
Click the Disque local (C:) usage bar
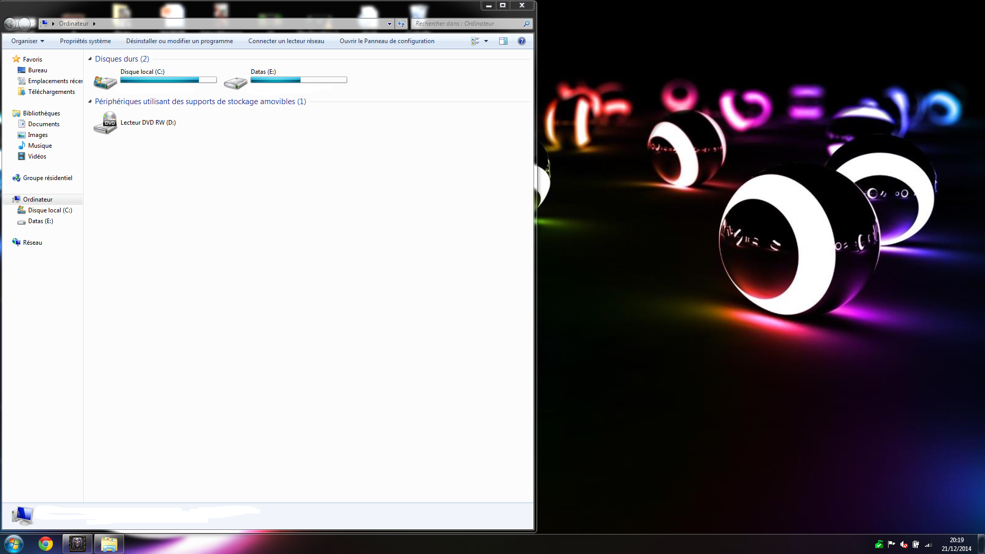(x=168, y=80)
